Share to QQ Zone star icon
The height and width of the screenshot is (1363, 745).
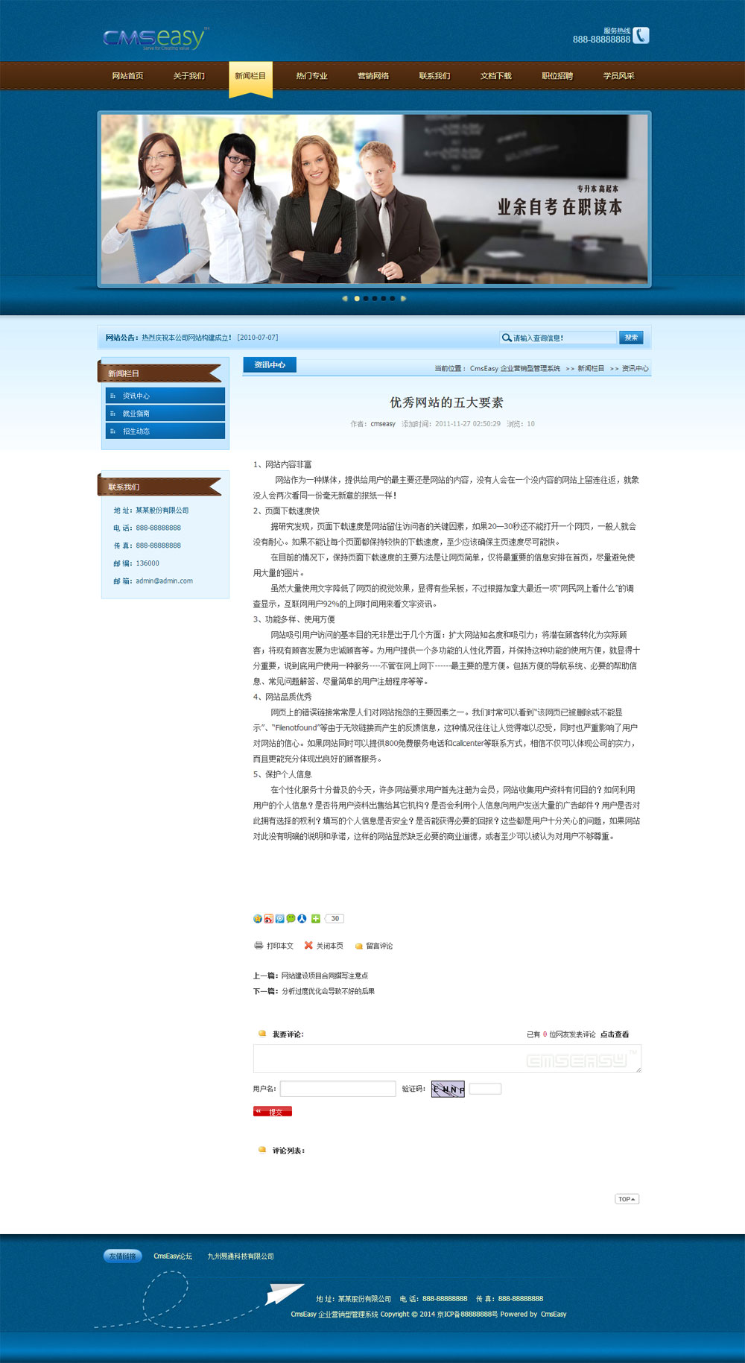[x=258, y=919]
